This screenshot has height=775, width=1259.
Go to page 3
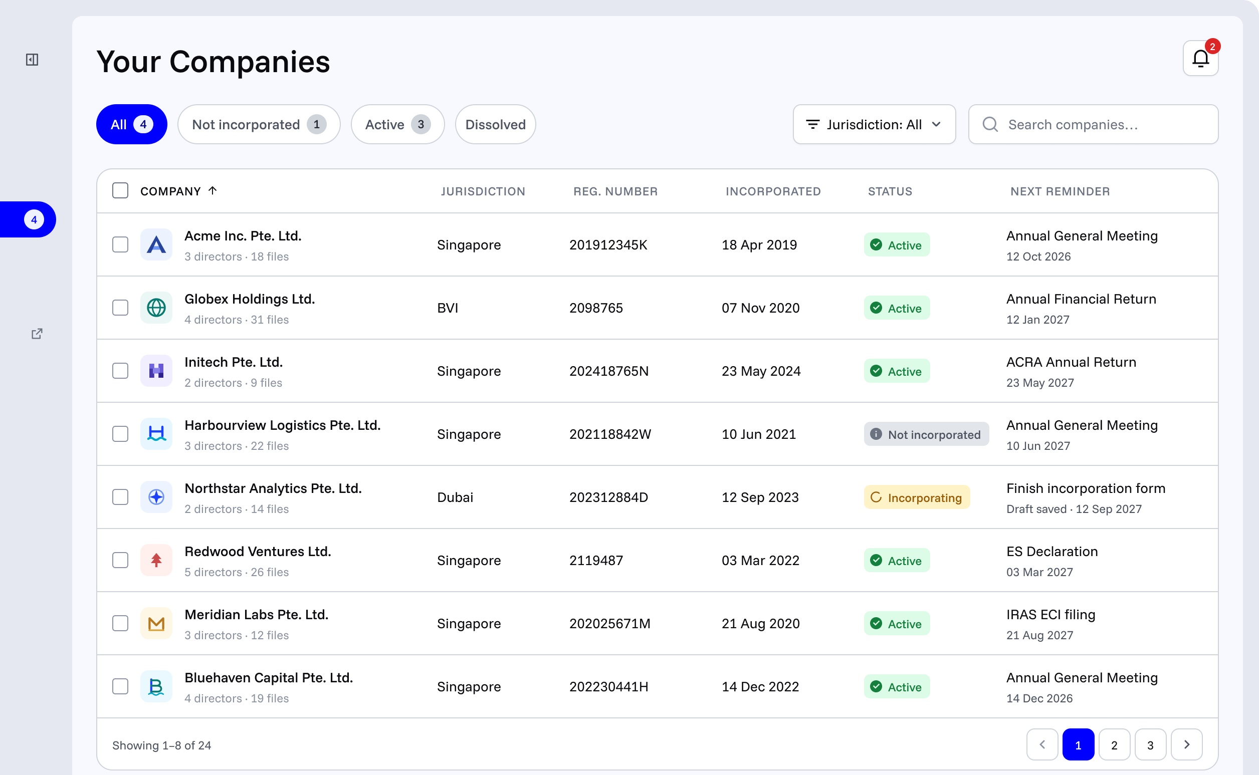[x=1150, y=744]
